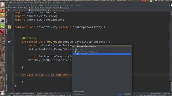Click the Project tool window side button
Screen dimensions: 172x96
click(6, 14)
